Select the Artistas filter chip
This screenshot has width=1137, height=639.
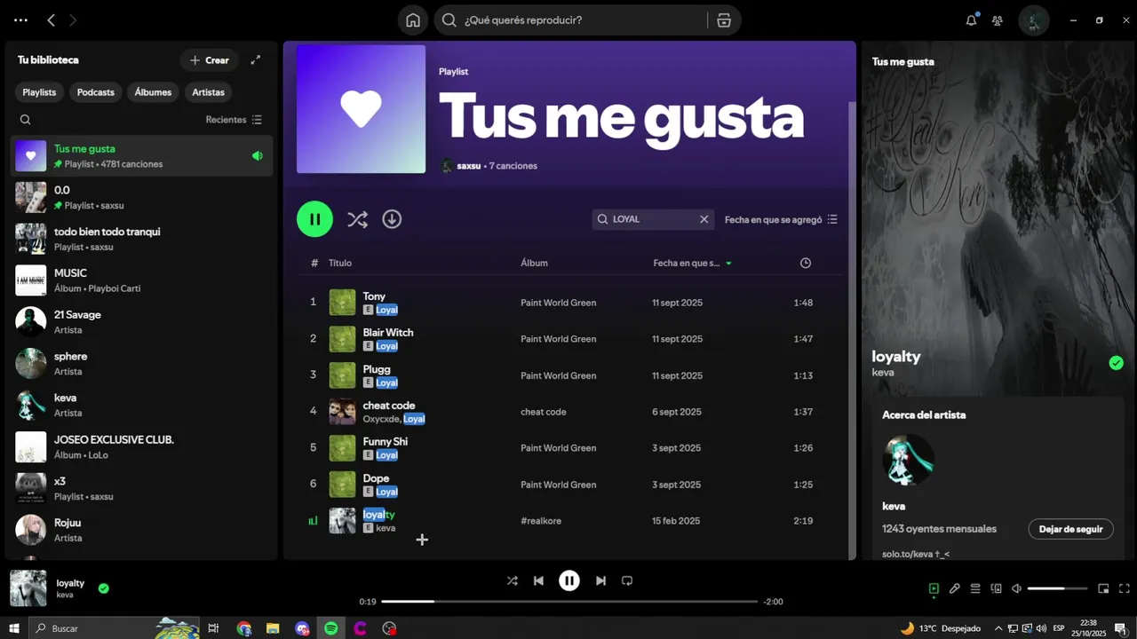click(209, 92)
